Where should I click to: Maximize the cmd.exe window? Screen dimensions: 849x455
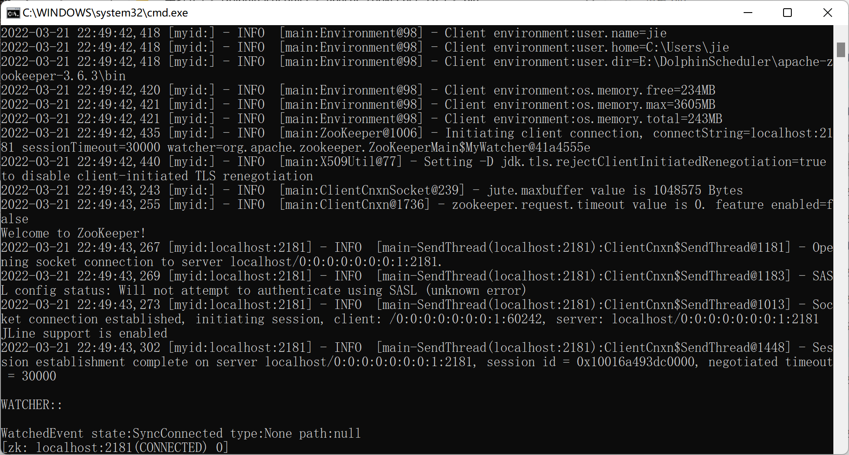(787, 13)
